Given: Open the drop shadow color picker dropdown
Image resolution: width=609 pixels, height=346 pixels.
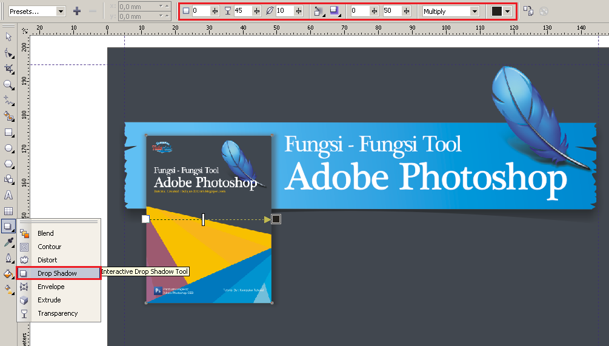Looking at the screenshot, I should point(508,12).
